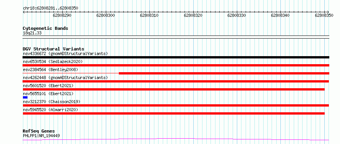Click ruler position 62808300
Screen dimensions: 340x144
point(105,15)
